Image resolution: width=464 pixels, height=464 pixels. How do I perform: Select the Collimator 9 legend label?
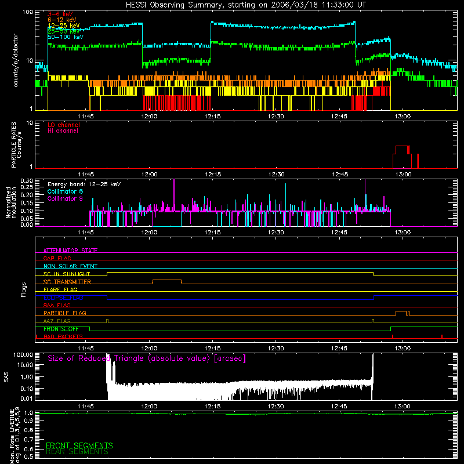[x=65, y=198]
